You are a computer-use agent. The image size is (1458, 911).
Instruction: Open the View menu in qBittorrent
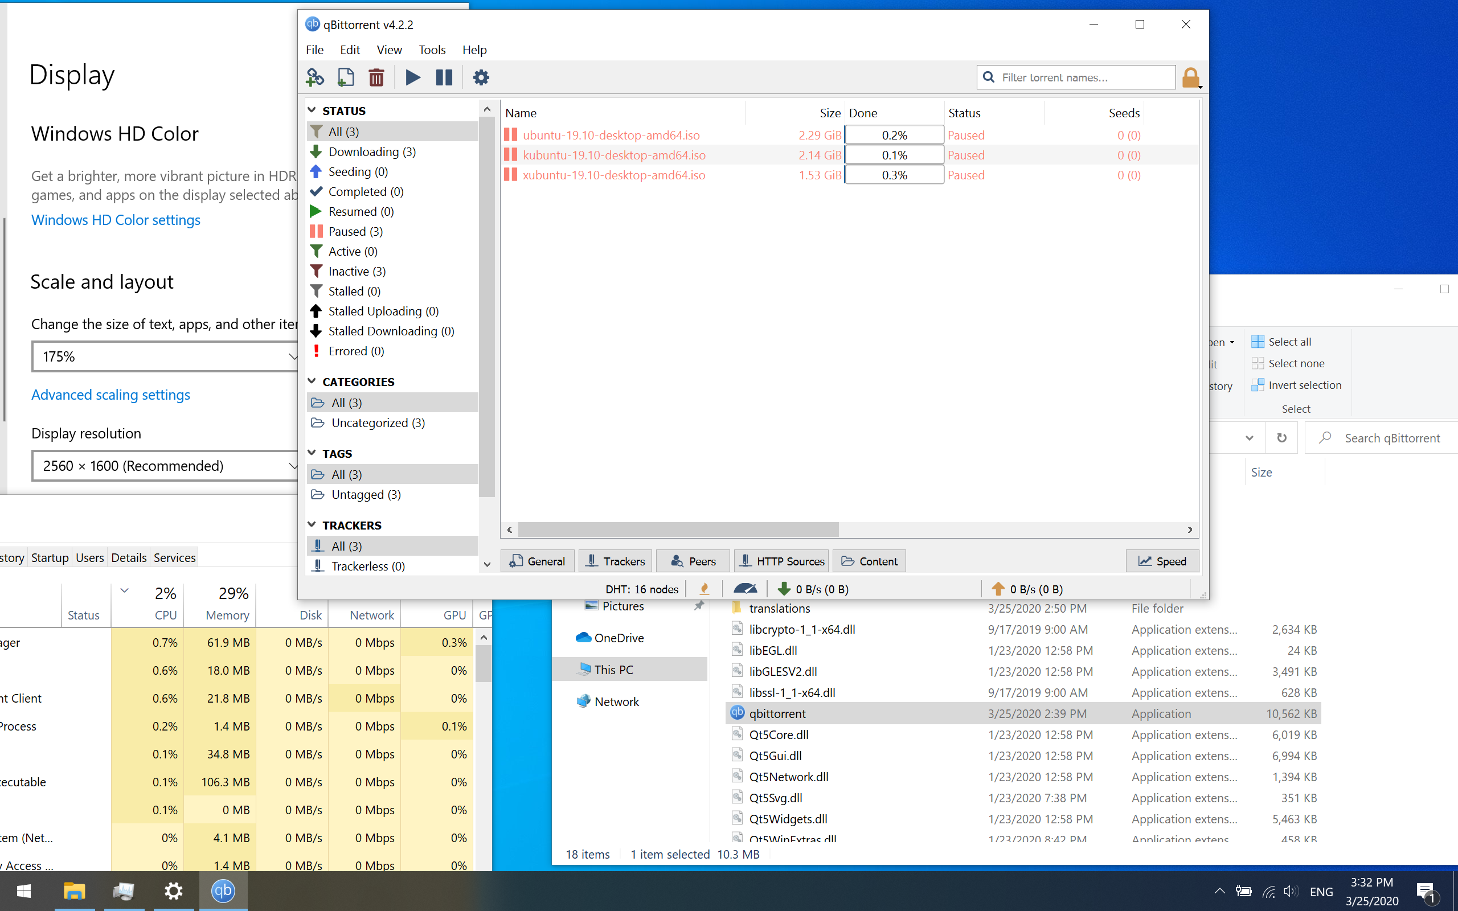(x=389, y=50)
